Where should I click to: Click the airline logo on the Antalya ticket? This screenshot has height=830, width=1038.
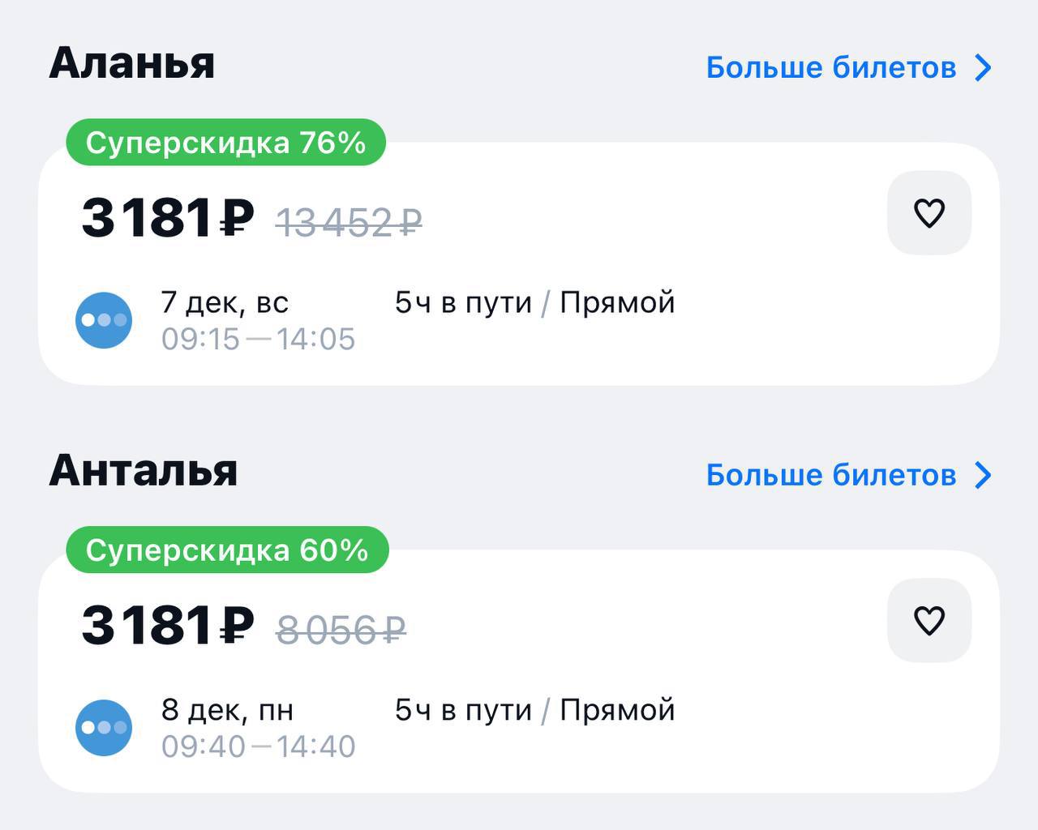[x=104, y=728]
